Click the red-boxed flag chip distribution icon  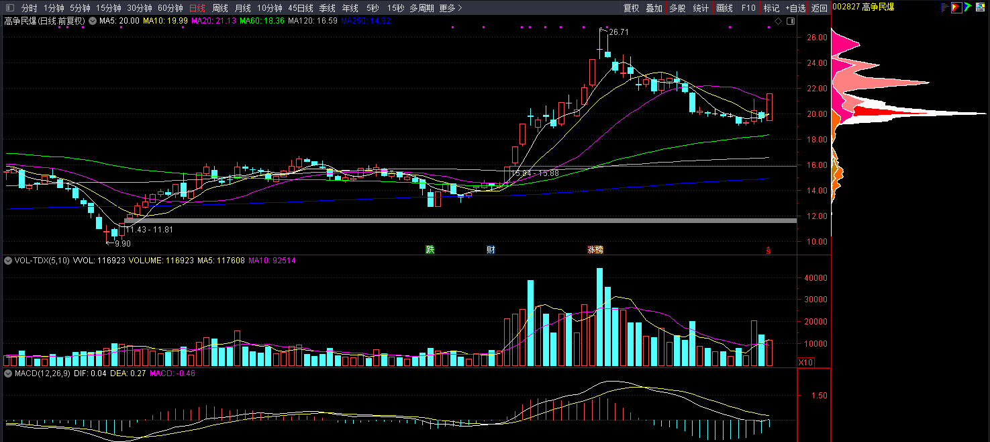tap(956, 7)
